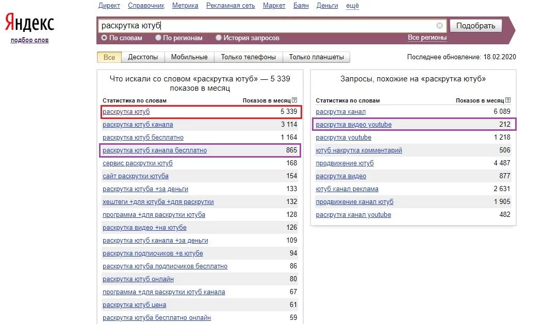Screen dimensions: 543x324
Task: Open the раскрутка youtube similar query link
Action: coord(343,138)
